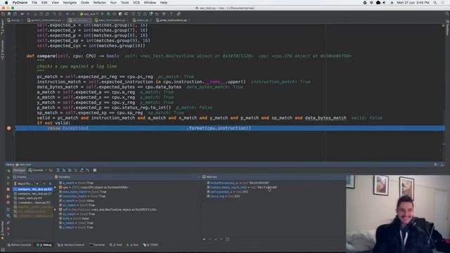450x253 pixels.
Task: Open the Run menu in menu bar
Action: point(113,3)
